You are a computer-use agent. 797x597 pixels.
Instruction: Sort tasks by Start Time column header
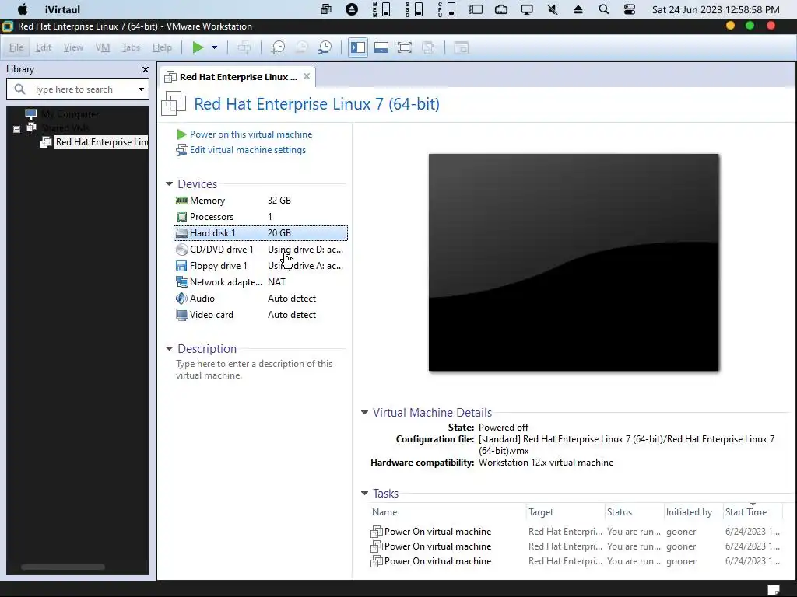click(746, 512)
